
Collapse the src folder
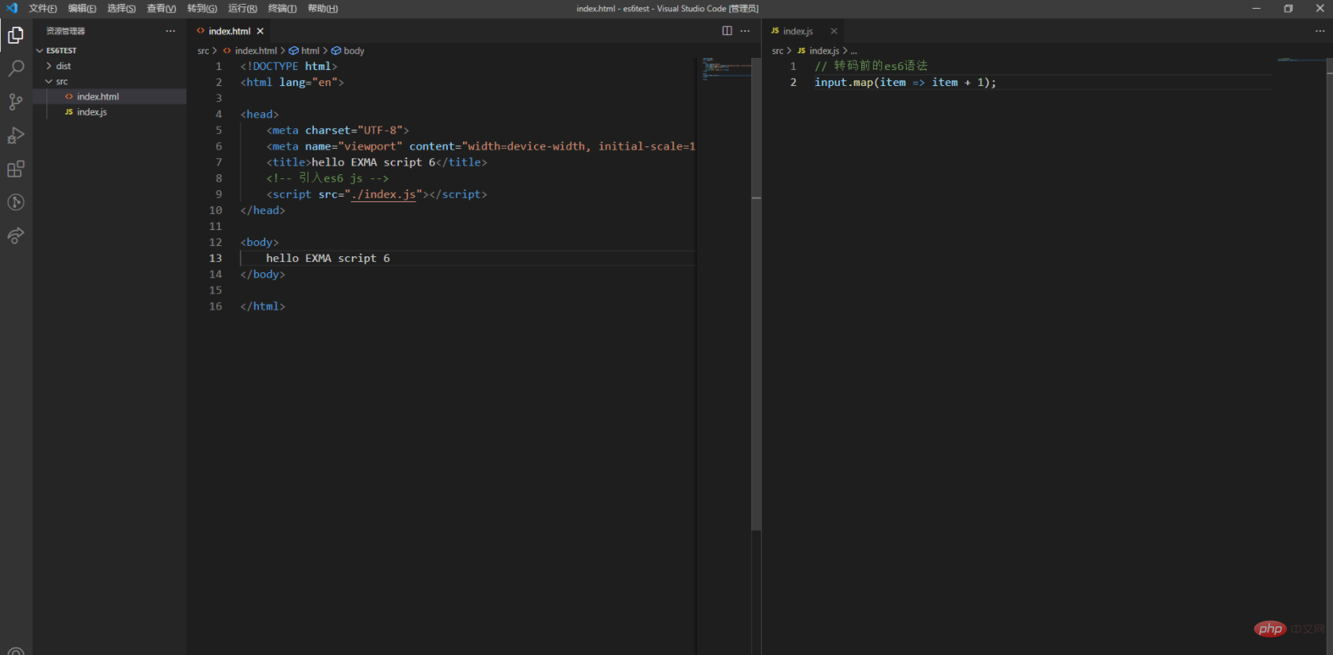coord(61,81)
